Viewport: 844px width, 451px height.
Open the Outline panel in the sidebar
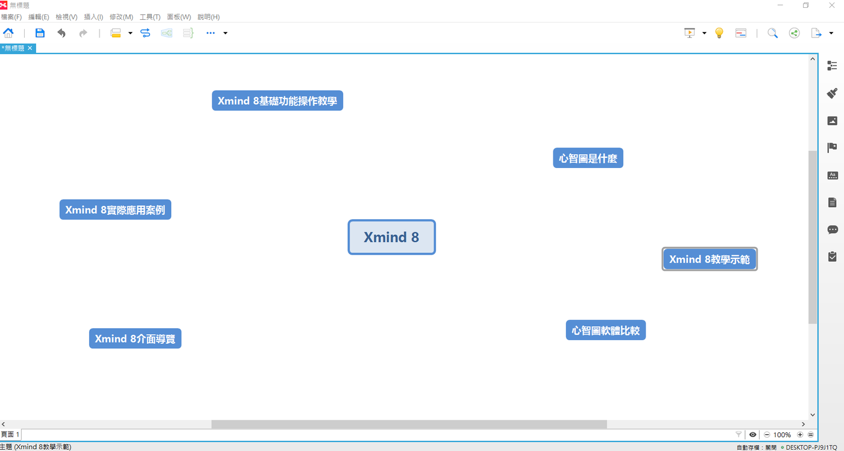tap(833, 66)
